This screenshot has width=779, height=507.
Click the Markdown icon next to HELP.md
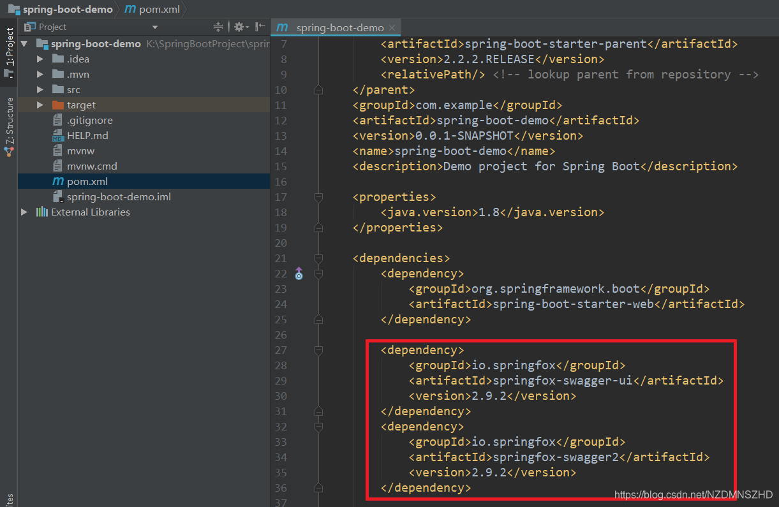[58, 135]
